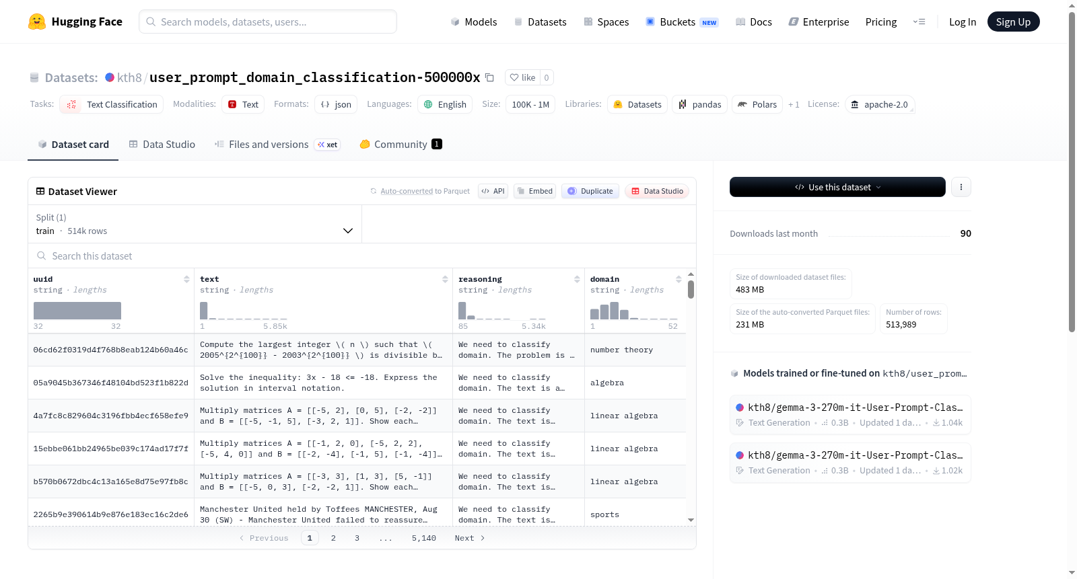
Task: Click the Text Classification task tag
Action: pyautogui.click(x=112, y=104)
